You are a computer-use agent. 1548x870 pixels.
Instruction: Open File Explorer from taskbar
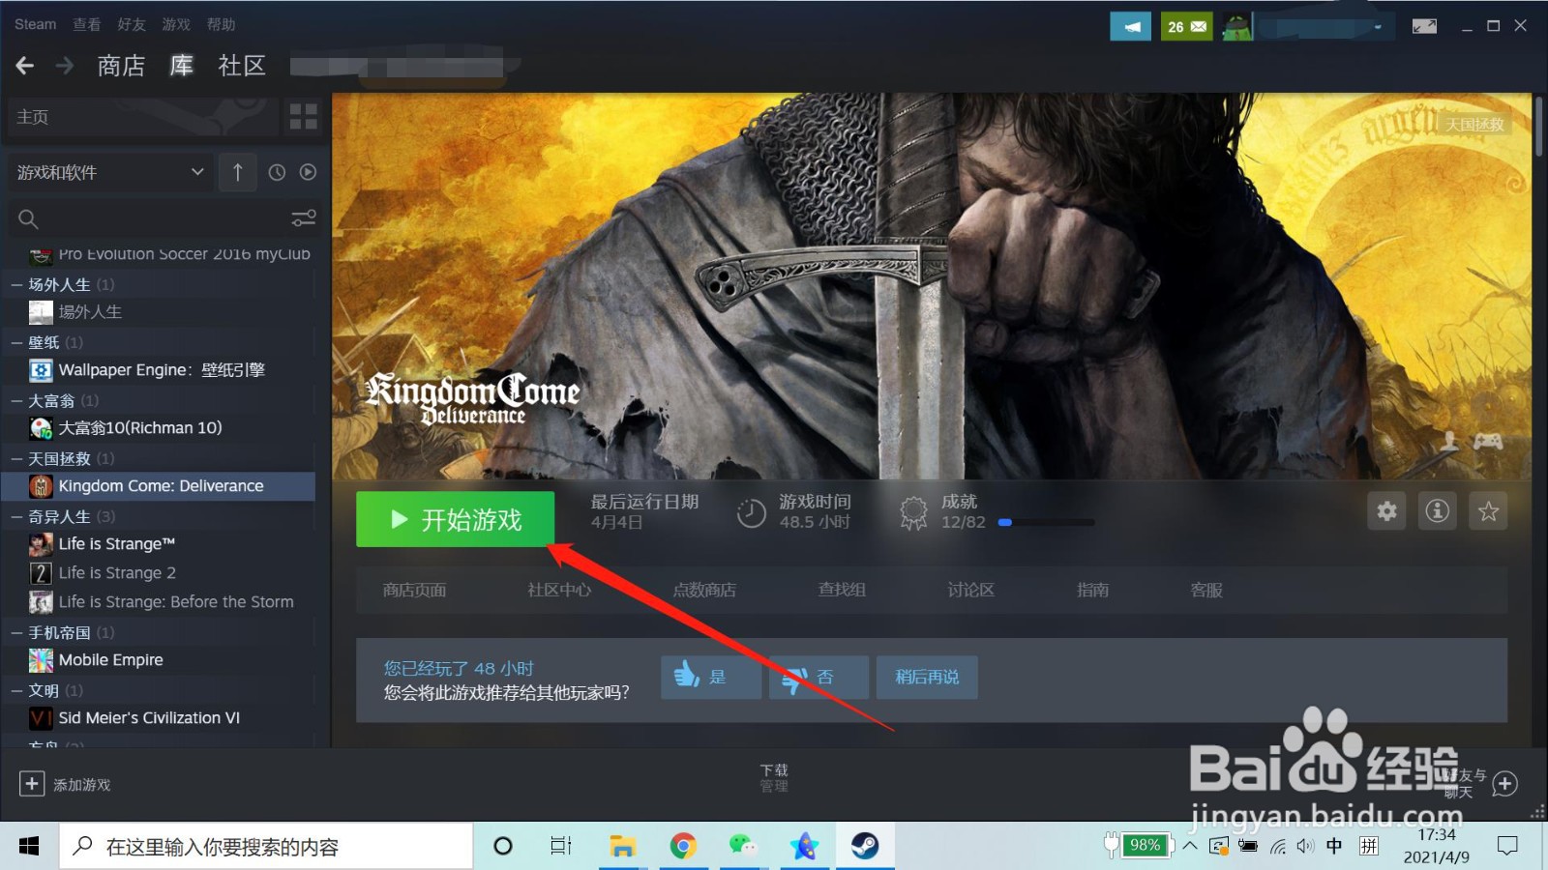point(622,847)
